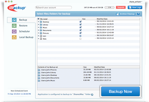Uncheck the Library folder checkbox
The height and width of the screenshot is (102, 149).
click(81, 25)
